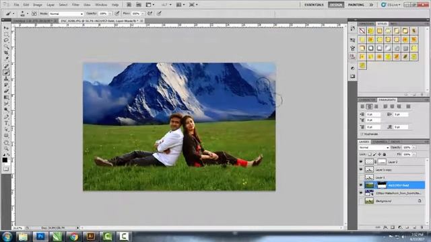Open the Filter menu
Screen dimensions: 431x242
pos(75,5)
